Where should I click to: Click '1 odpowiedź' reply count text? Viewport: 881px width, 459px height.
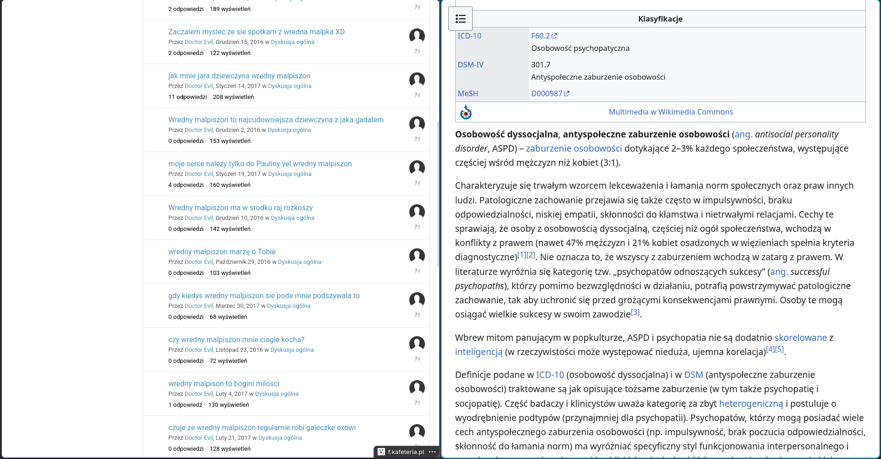point(185,404)
